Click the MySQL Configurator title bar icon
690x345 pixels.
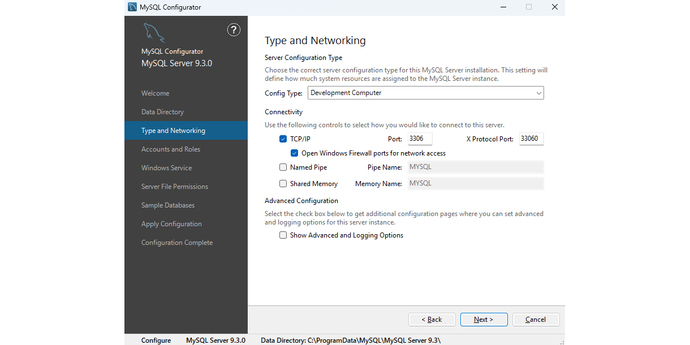coord(132,7)
